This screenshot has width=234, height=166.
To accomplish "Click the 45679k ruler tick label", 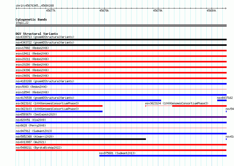I will (158, 11).
